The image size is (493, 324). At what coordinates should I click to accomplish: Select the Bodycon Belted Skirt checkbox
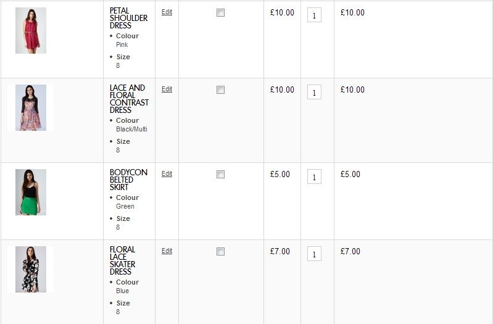(x=220, y=174)
